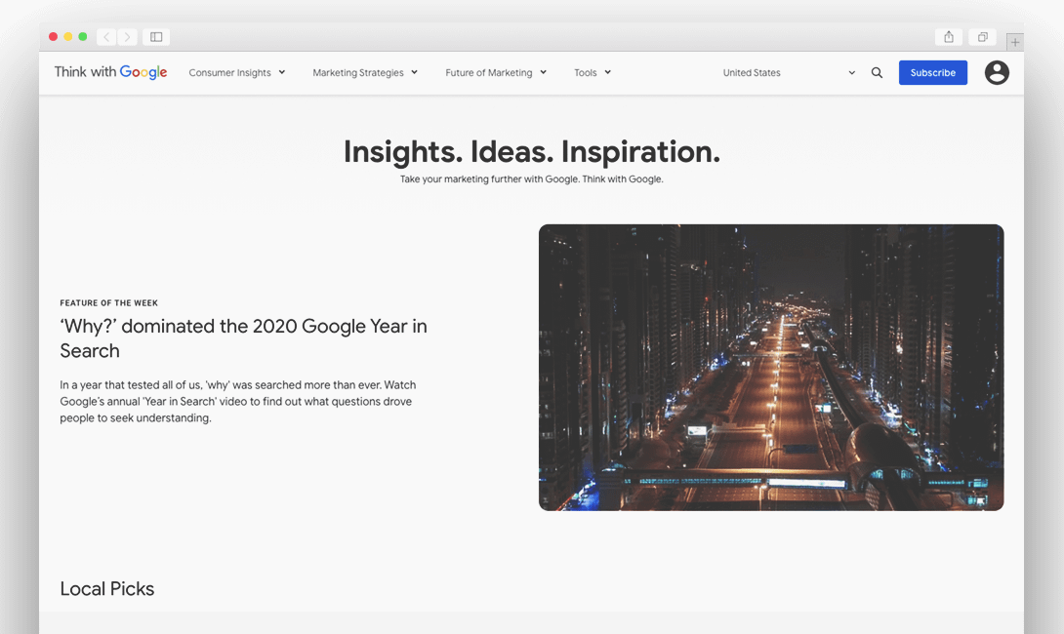Click the browser back arrow
1064x634 pixels.
click(x=106, y=37)
